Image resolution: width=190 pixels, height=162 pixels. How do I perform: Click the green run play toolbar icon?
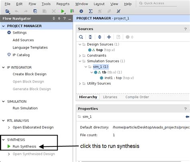[x=63, y=11]
